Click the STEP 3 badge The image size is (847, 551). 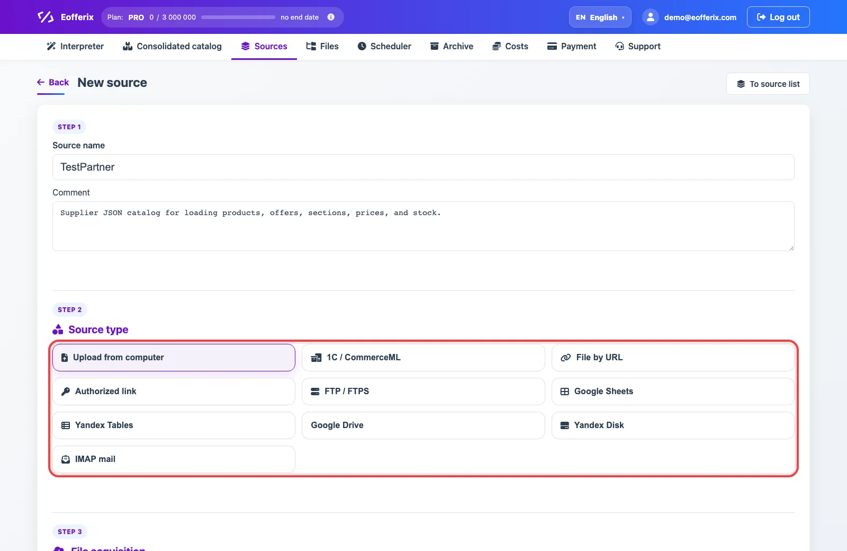coord(69,532)
